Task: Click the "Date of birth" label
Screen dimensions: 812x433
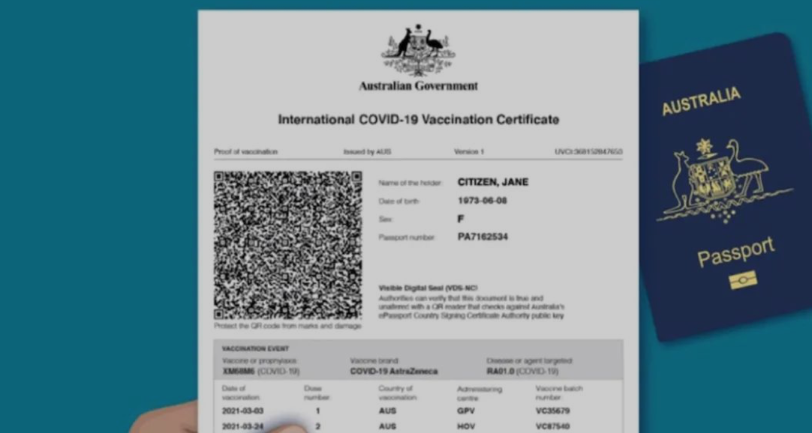Action: pyautogui.click(x=398, y=202)
